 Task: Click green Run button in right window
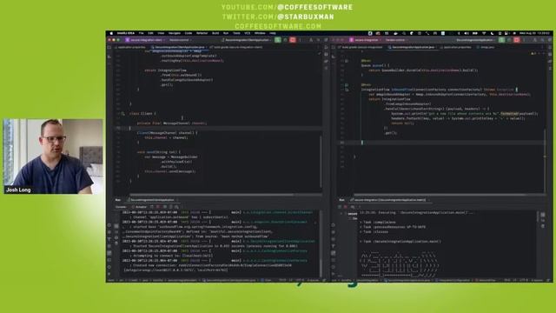tap(502, 40)
